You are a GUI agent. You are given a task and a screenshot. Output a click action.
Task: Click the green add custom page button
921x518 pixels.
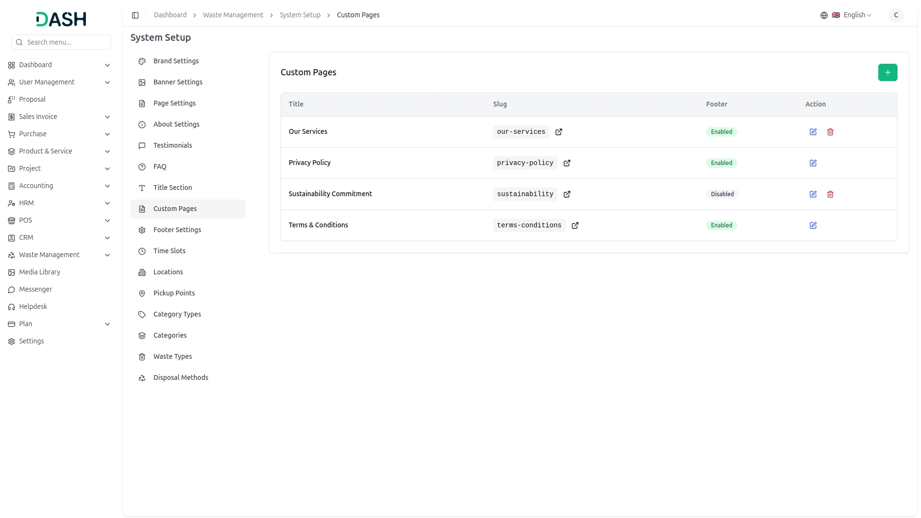point(887,72)
